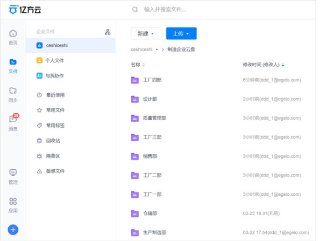This screenshot has height=241, width=320.
Task: Click the 工厂四部 folder icon
Action: [x=135, y=80]
